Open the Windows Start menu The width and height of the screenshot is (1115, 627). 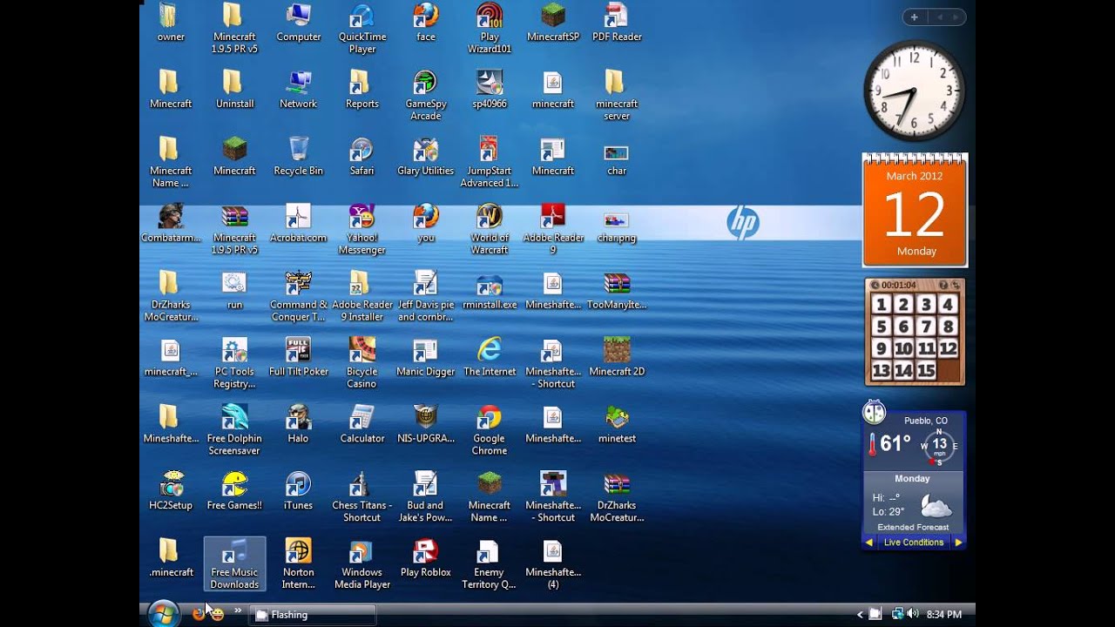tap(163, 614)
